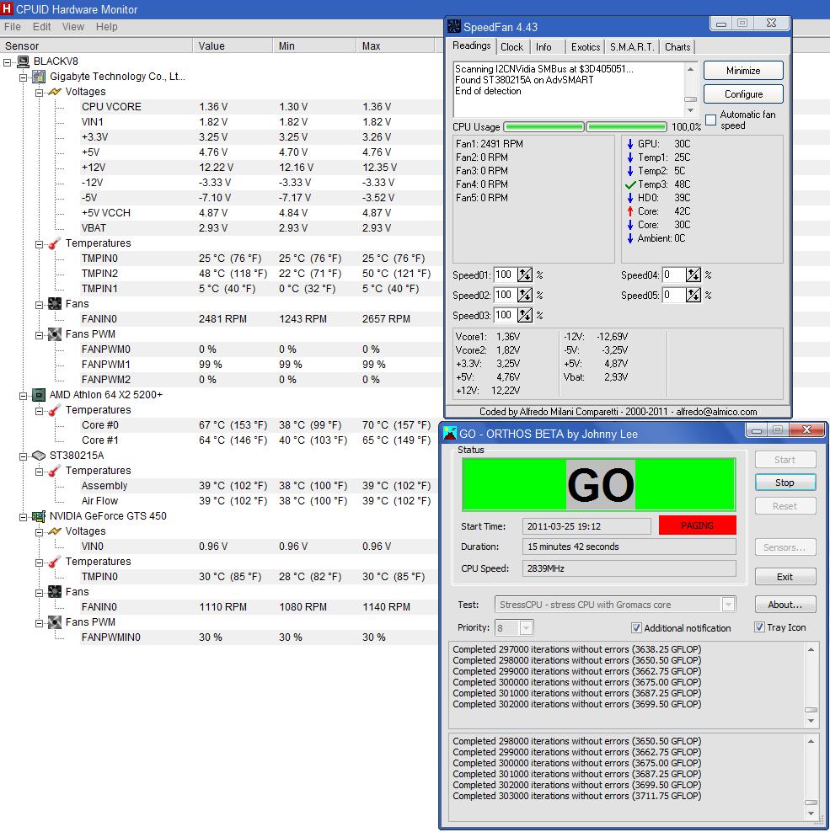Image resolution: width=830 pixels, height=832 pixels.
Task: Open the Test dropdown in ORTHOS
Action: point(729,605)
